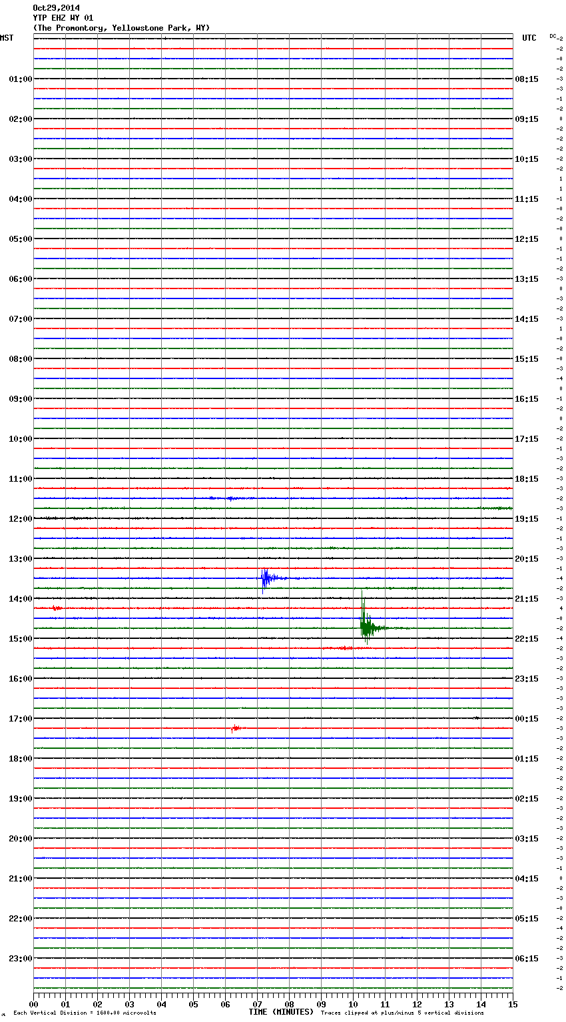
Task: Click the '14:00' MST row label
Action: [x=21, y=599]
